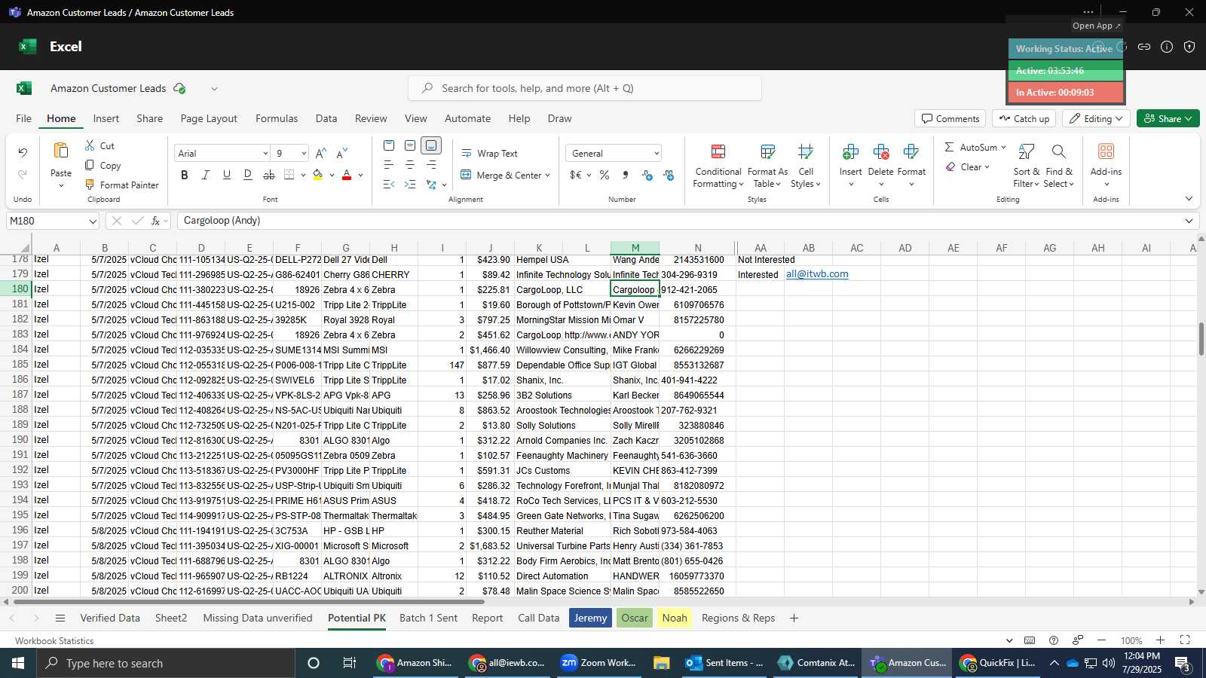Open the Editing mode button

tap(1097, 118)
